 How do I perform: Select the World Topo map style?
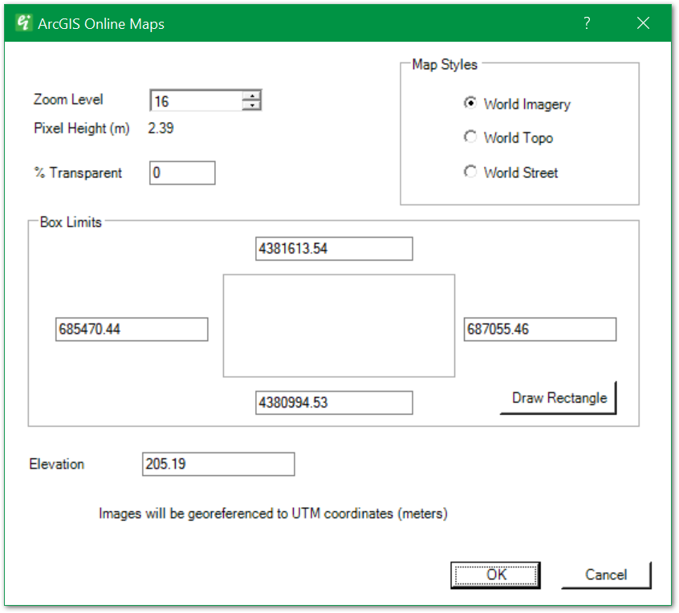[470, 137]
